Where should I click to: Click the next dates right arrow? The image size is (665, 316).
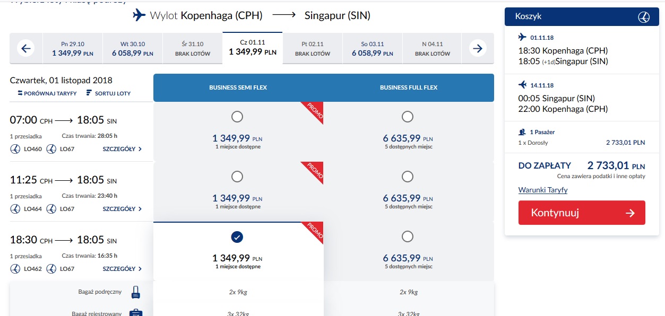pos(478,49)
